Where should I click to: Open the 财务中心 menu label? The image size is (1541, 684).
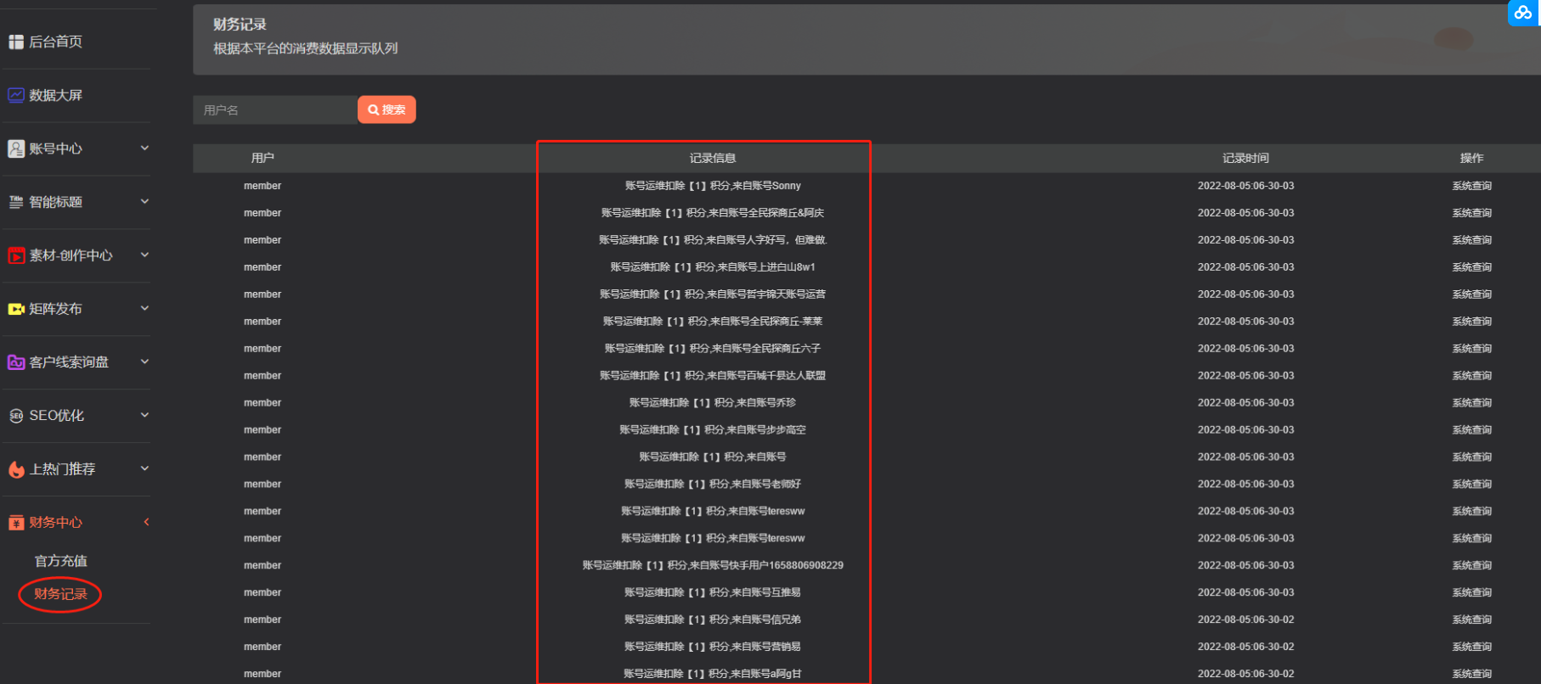point(55,523)
